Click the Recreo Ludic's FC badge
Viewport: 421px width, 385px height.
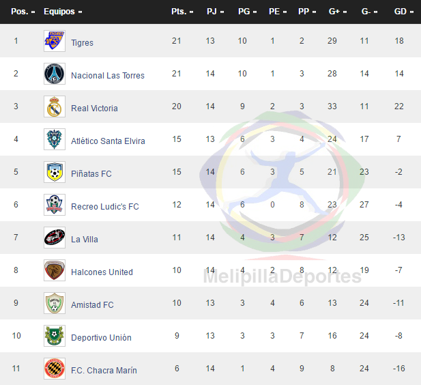pyautogui.click(x=55, y=205)
